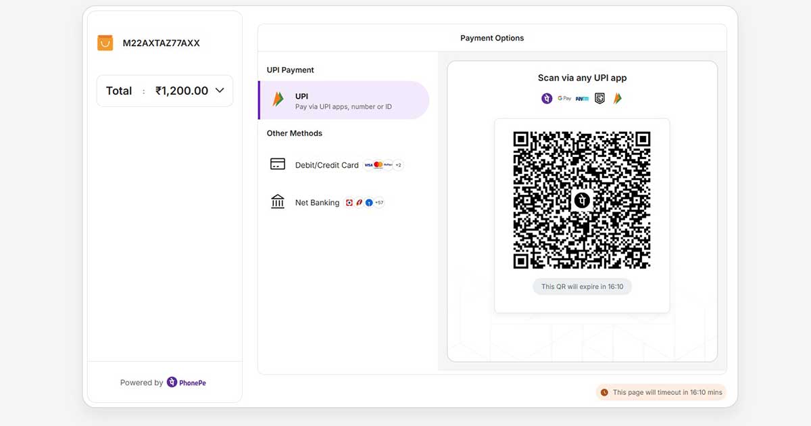Click the 'UPI Payment' section heading
Screen dimensions: 811x426
pyautogui.click(x=291, y=70)
